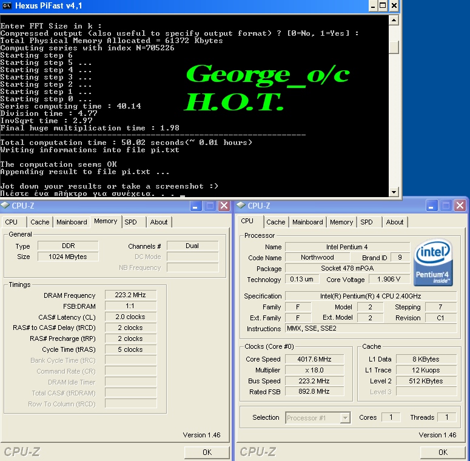This screenshot has width=470, height=461.
Task: Click the Bus Speed value 223.2 MHz
Action: pos(314,381)
